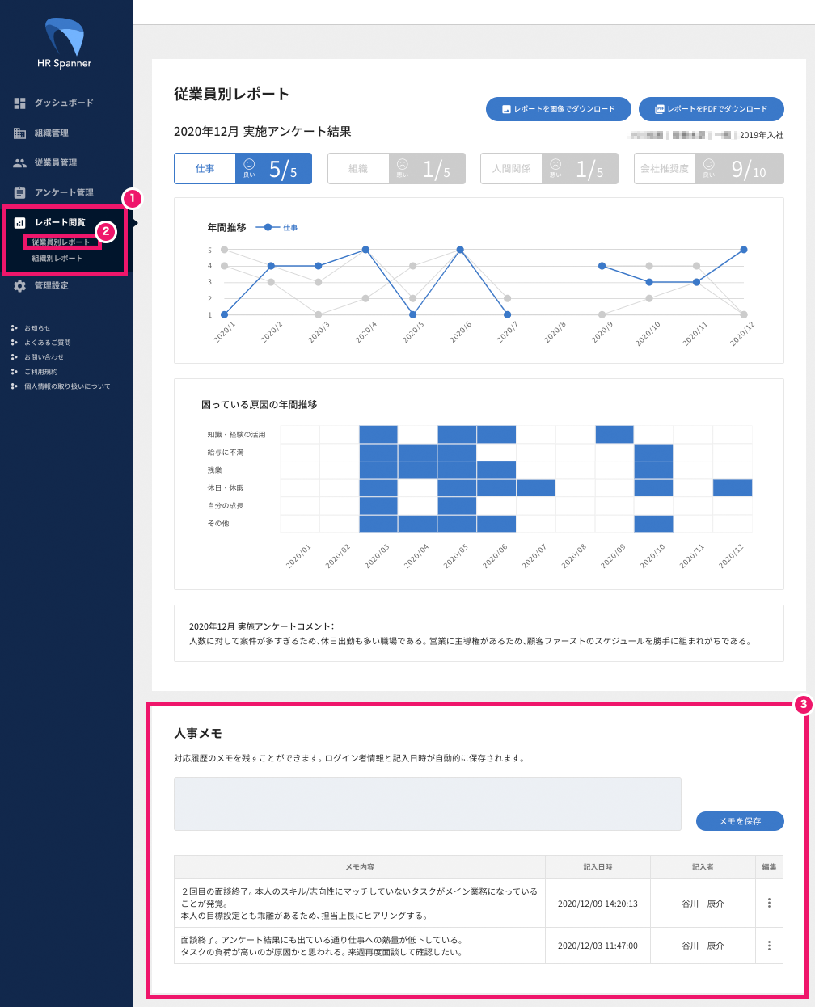Viewport: 815px width, 1007px height.
Task: Click the 組織管理 building icon
Action: coord(20,133)
